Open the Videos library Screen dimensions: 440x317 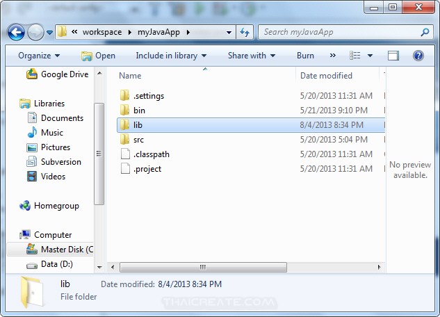pos(47,177)
